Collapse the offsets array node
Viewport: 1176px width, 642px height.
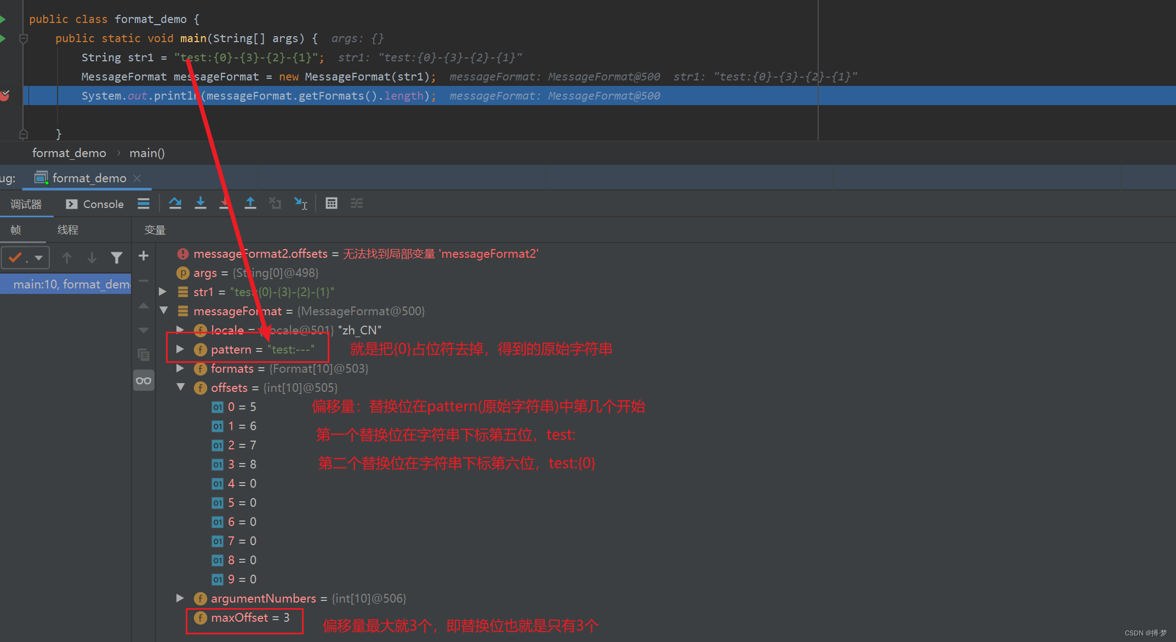point(180,387)
